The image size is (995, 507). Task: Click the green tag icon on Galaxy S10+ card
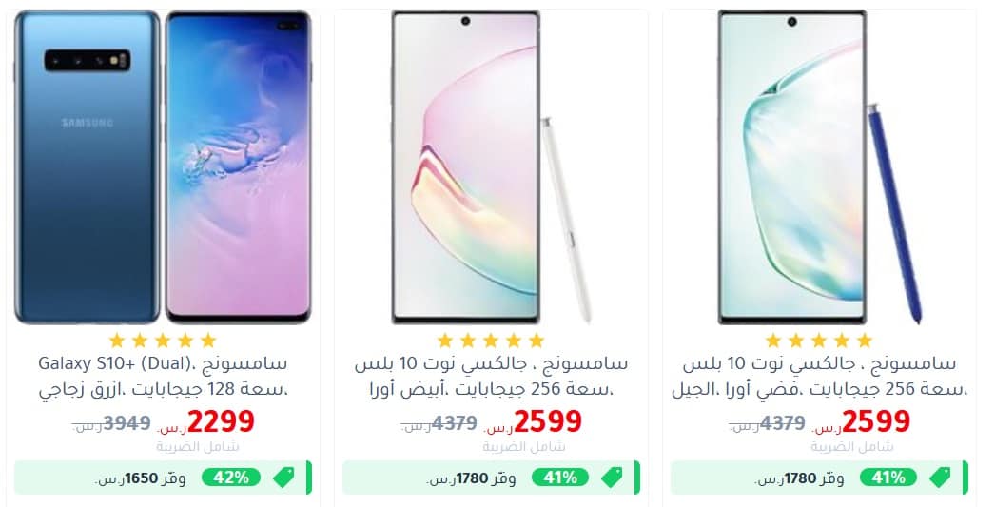point(283,478)
